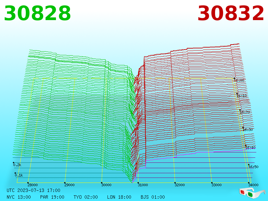
Task: Click the 16:10 time axis marker
Action: point(242,96)
